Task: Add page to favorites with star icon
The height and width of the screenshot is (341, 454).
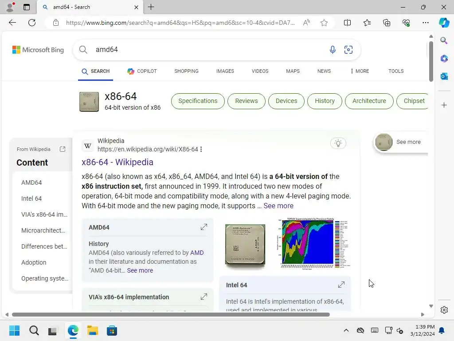Action: pyautogui.click(x=324, y=23)
